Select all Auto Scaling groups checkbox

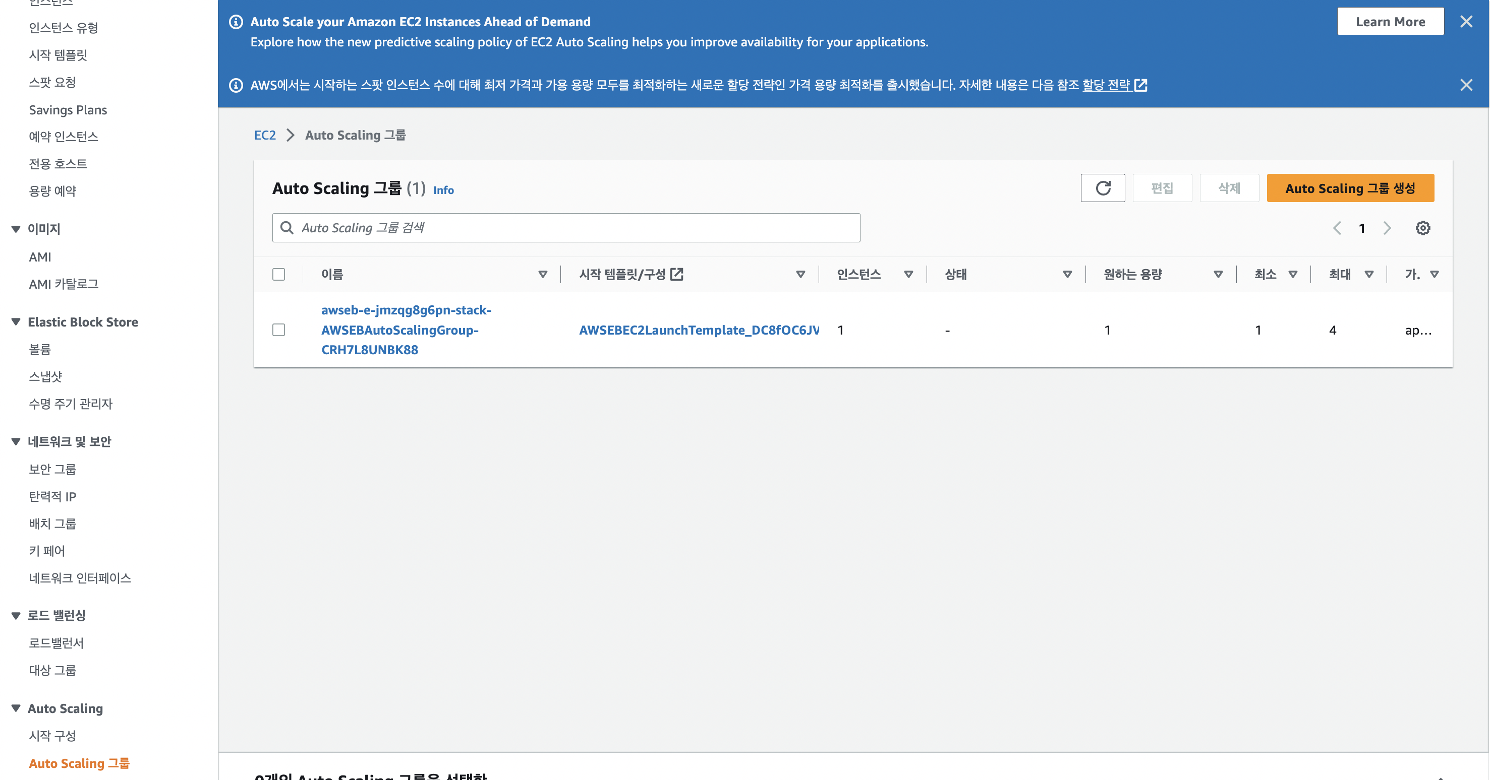pyautogui.click(x=279, y=275)
